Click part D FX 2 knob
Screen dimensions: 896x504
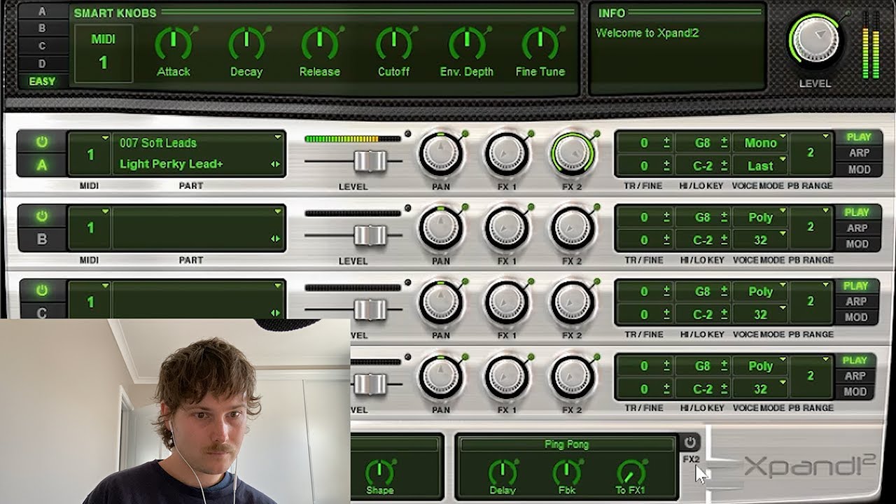[x=573, y=377]
